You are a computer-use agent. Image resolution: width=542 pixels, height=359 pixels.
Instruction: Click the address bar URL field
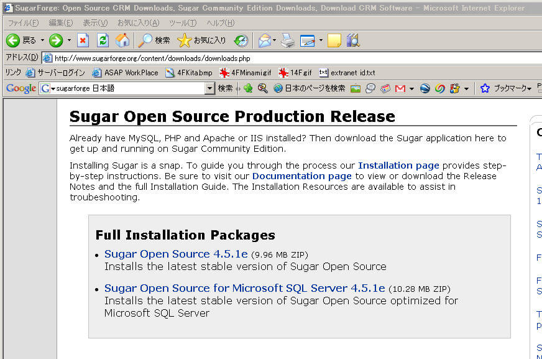tap(249, 58)
